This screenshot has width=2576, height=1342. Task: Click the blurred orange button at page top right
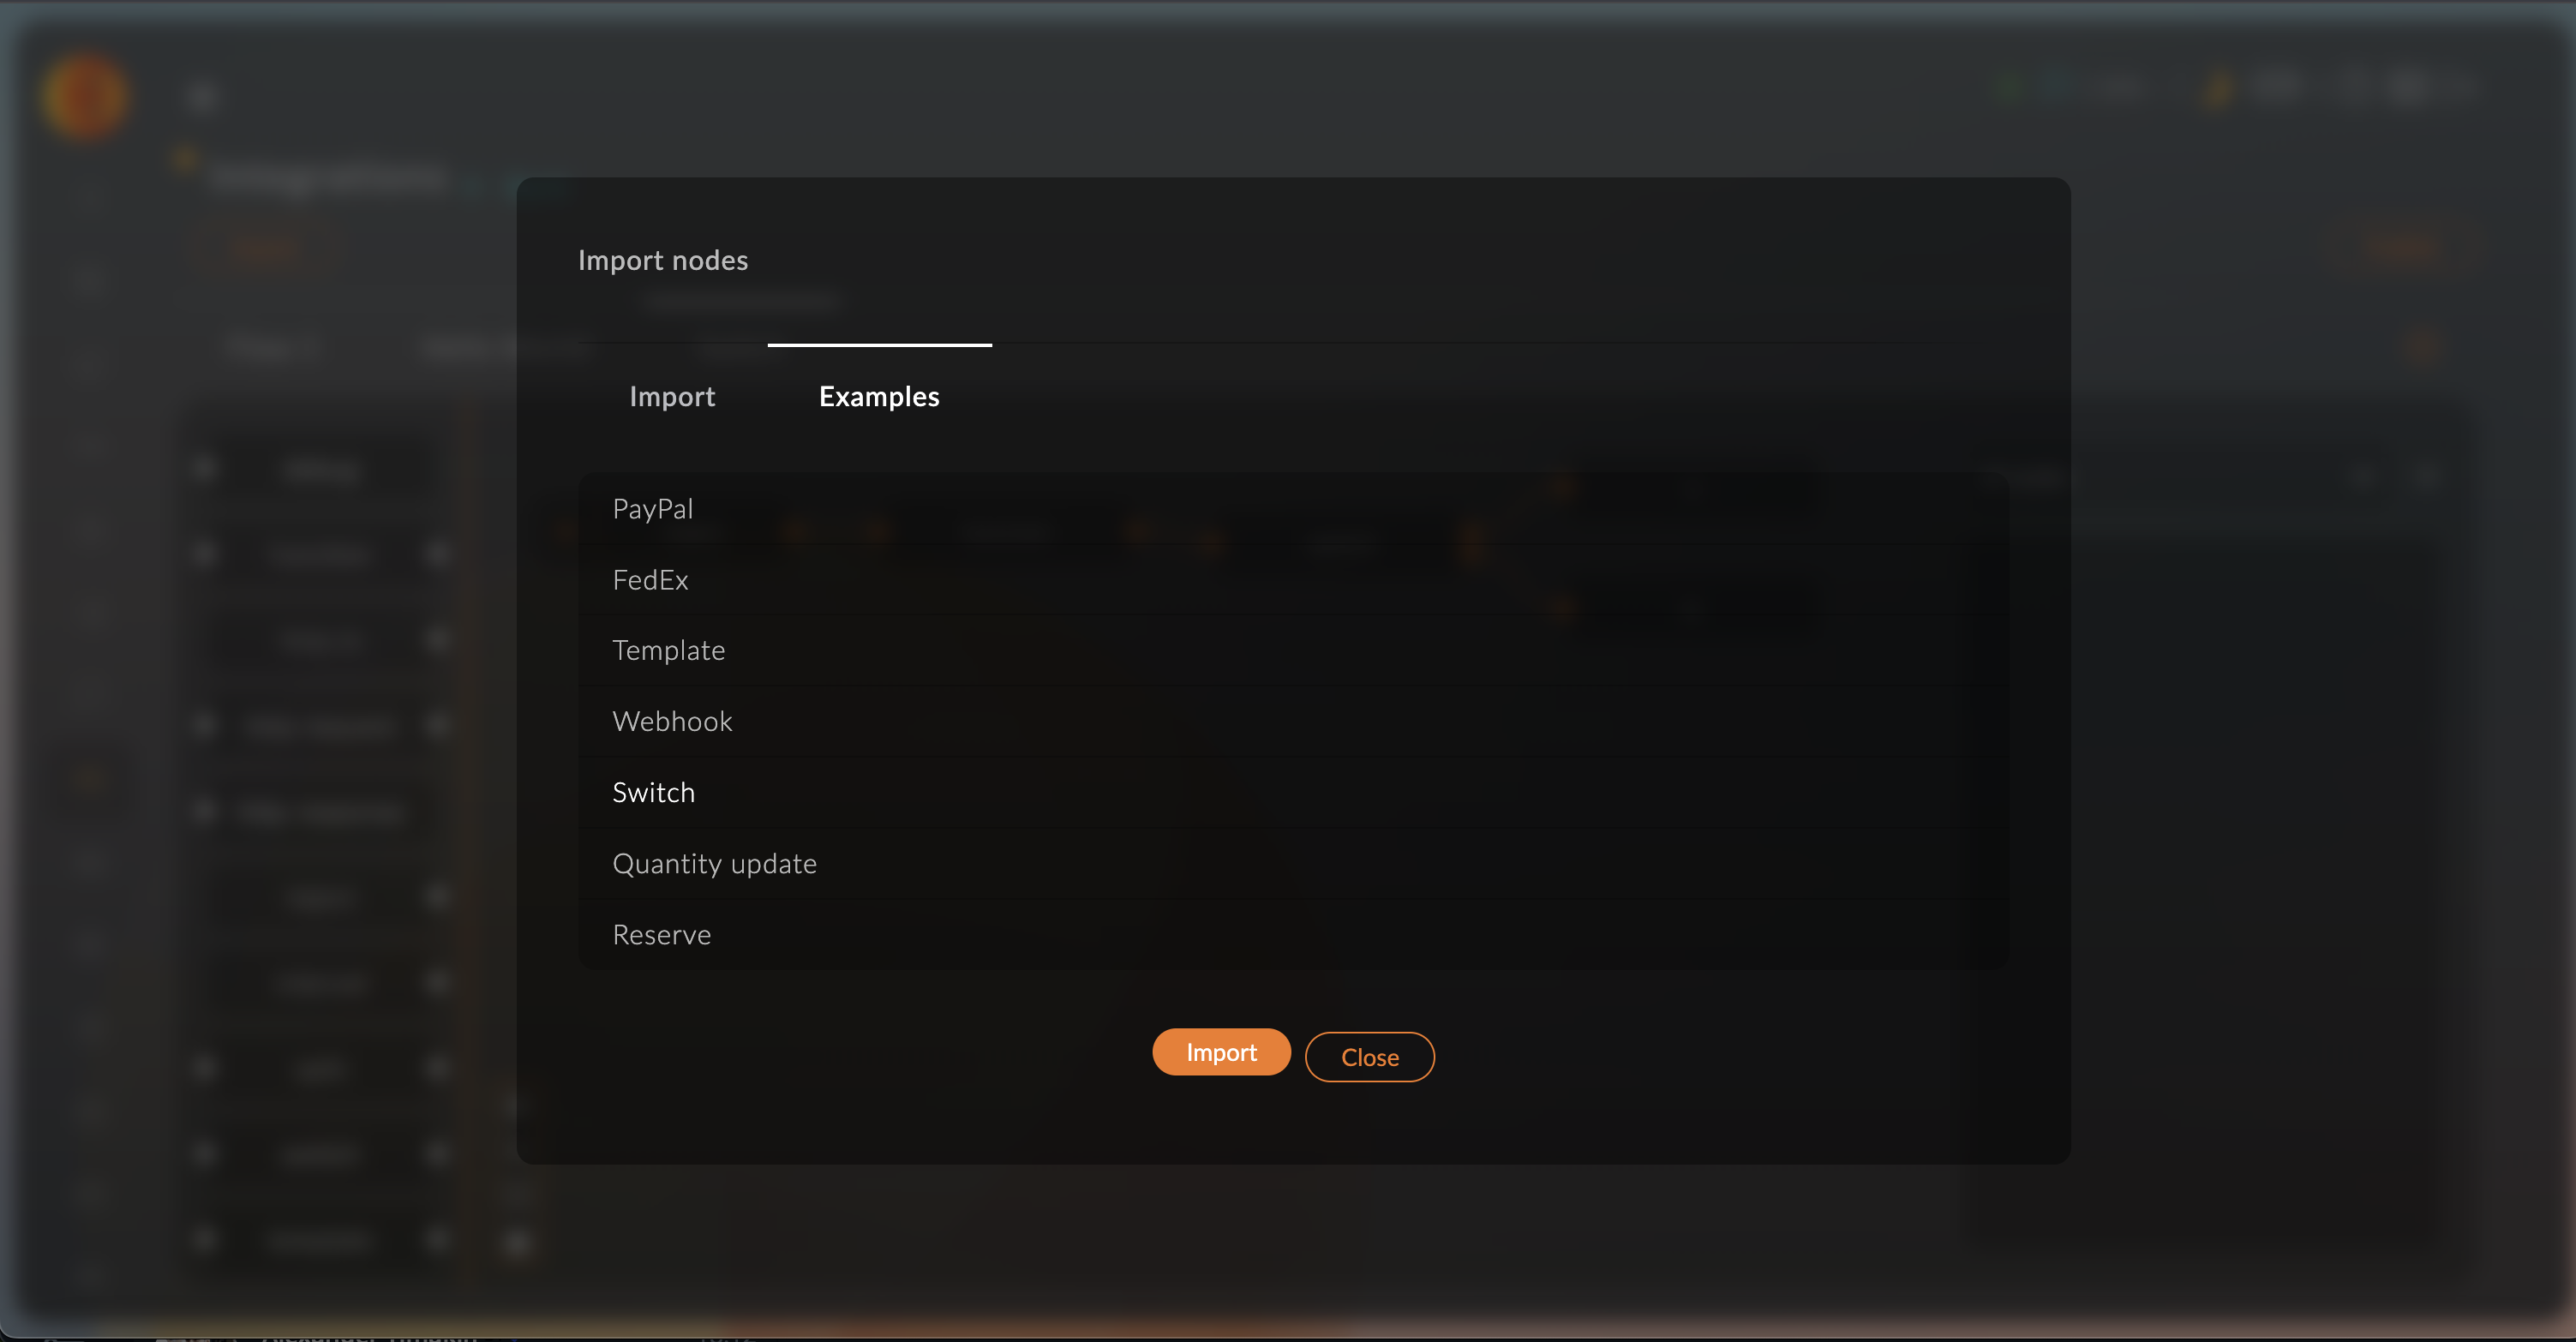coord(2401,246)
